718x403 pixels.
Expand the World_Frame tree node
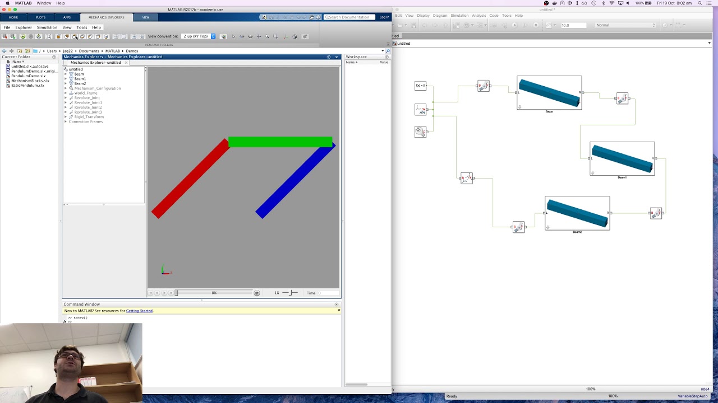point(66,93)
